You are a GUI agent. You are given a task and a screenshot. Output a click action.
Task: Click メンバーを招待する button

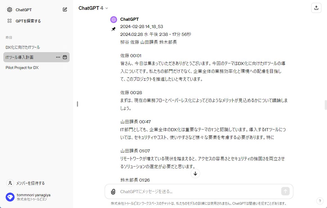coord(26,183)
